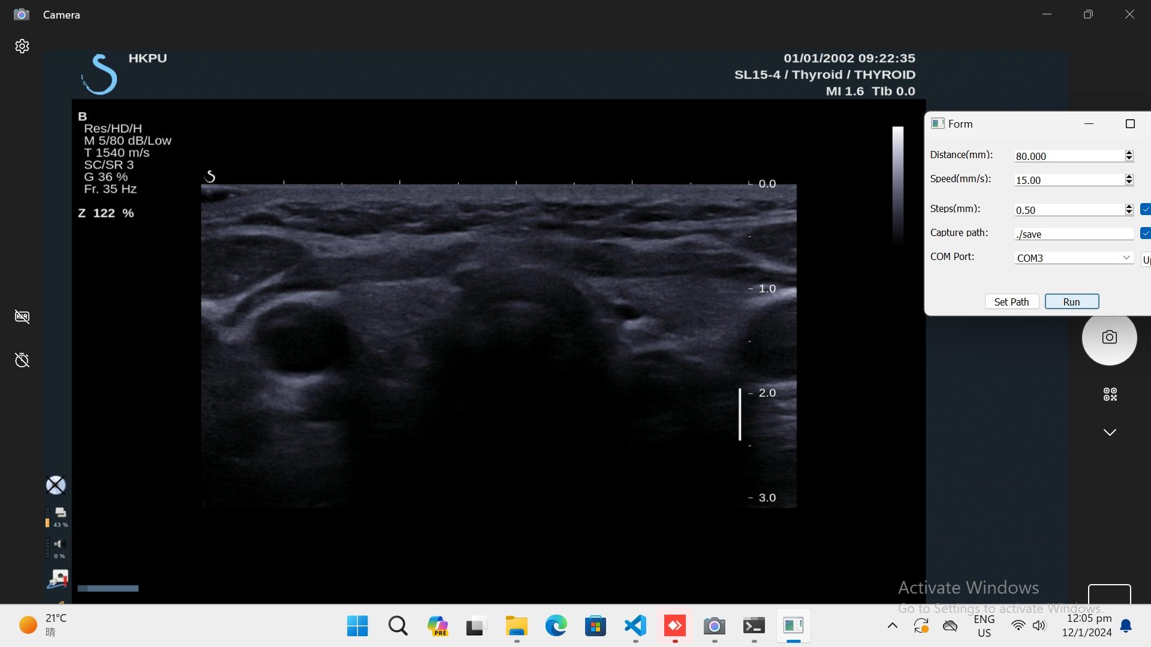Open File Explorer from taskbar
The width and height of the screenshot is (1151, 647).
[x=516, y=626]
